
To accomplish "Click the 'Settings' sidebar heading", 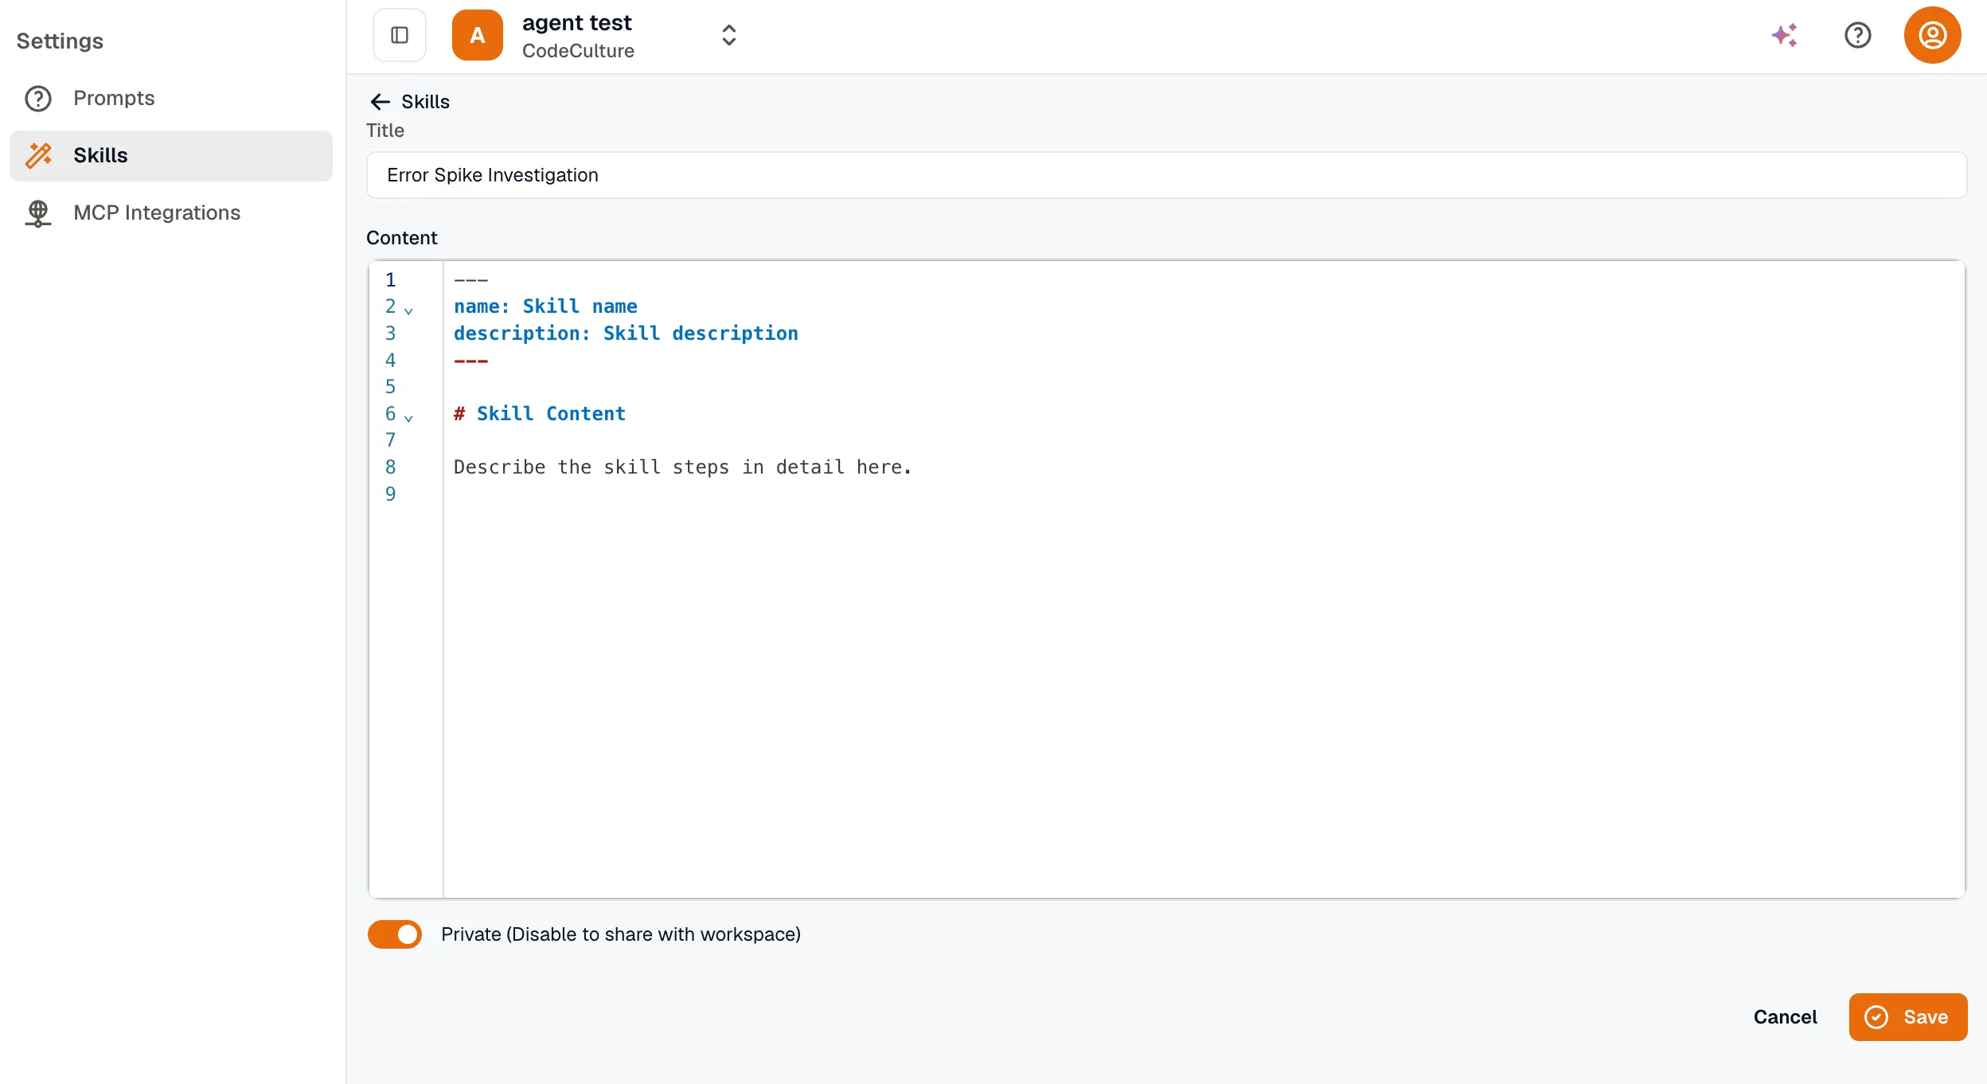I will [60, 41].
